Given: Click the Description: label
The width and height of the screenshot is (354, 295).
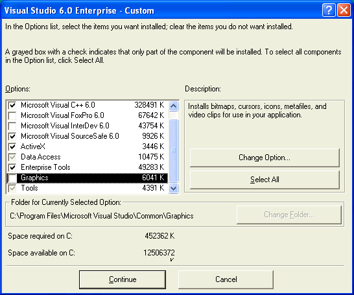Looking at the screenshot, I should 203,89.
